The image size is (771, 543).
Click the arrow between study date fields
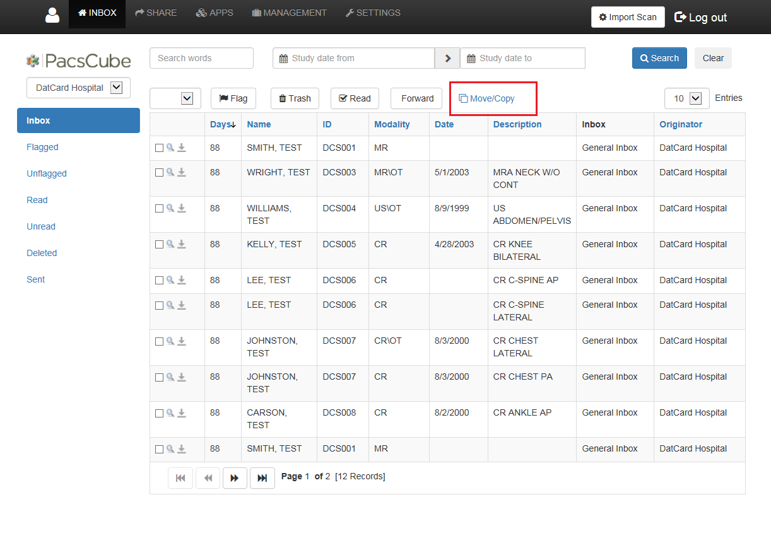point(447,58)
